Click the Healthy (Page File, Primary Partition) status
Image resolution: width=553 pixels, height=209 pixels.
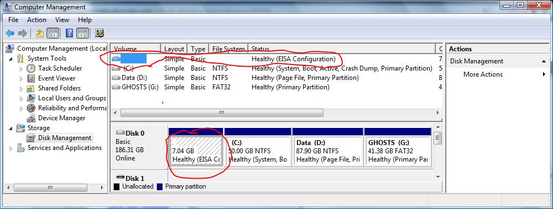(305, 78)
